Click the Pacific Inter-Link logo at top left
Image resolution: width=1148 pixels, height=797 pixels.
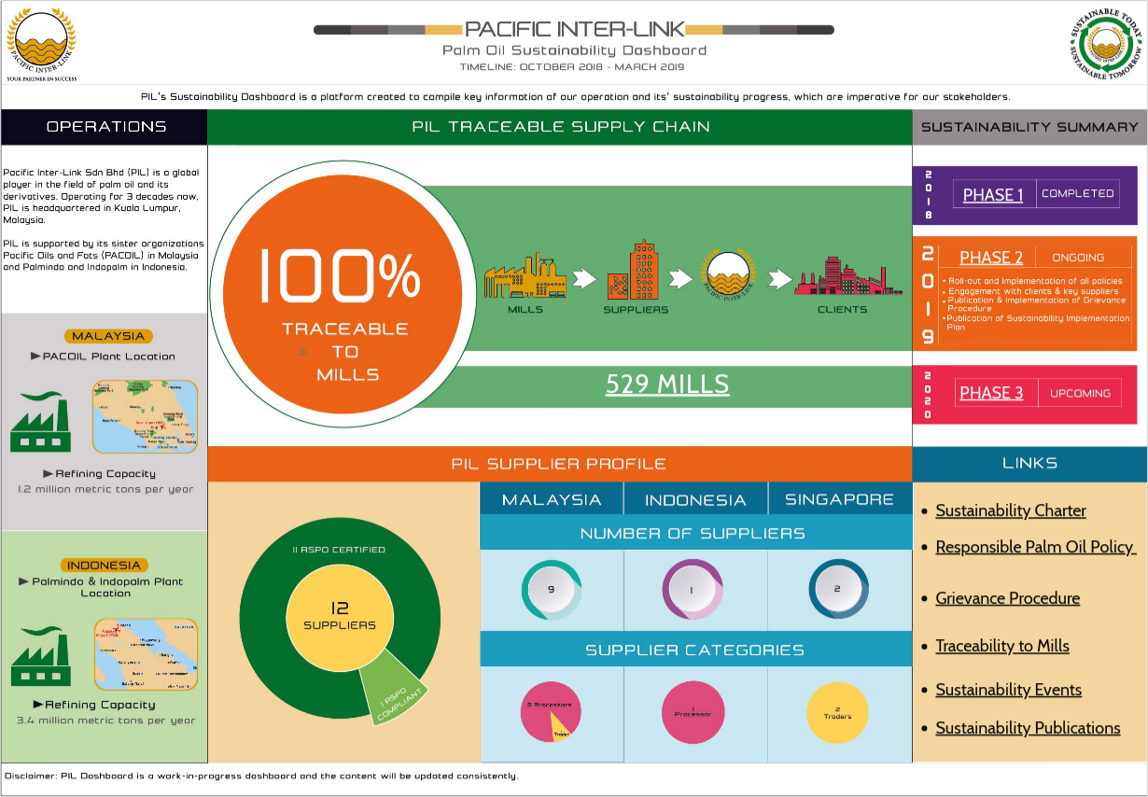click(x=41, y=44)
